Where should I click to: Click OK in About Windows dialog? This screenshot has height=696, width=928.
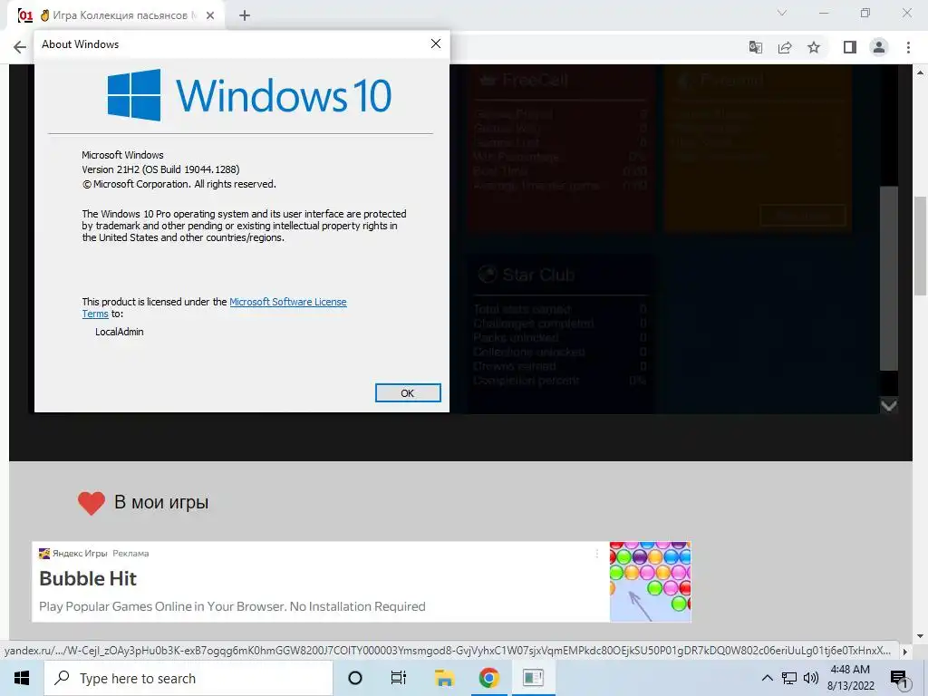coord(408,393)
